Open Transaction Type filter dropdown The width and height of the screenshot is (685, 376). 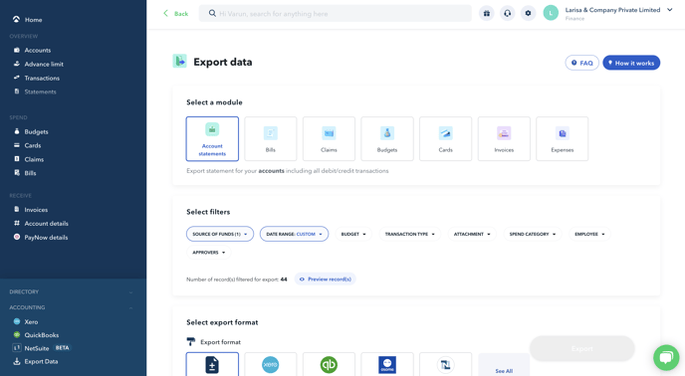pos(410,234)
